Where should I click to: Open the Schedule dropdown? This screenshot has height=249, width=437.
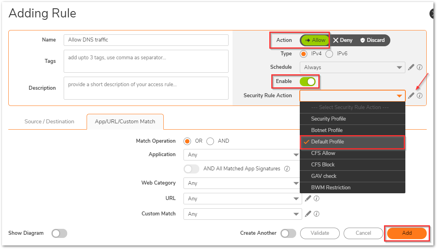[x=352, y=68]
